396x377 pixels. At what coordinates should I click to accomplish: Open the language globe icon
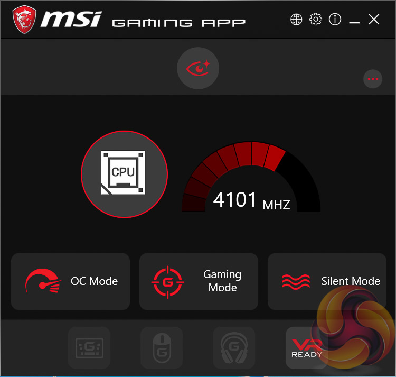click(x=296, y=20)
